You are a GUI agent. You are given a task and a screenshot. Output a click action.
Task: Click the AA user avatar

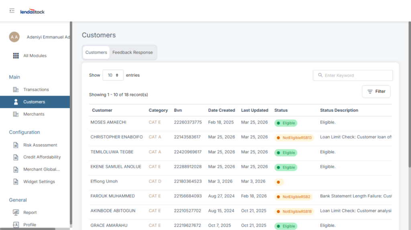point(14,37)
